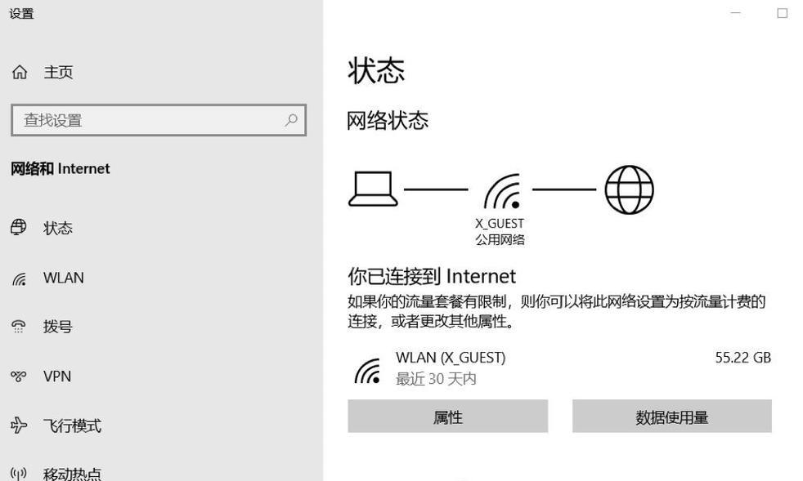
Task: Open the 状态 sidebar item
Action: pyautogui.click(x=58, y=228)
